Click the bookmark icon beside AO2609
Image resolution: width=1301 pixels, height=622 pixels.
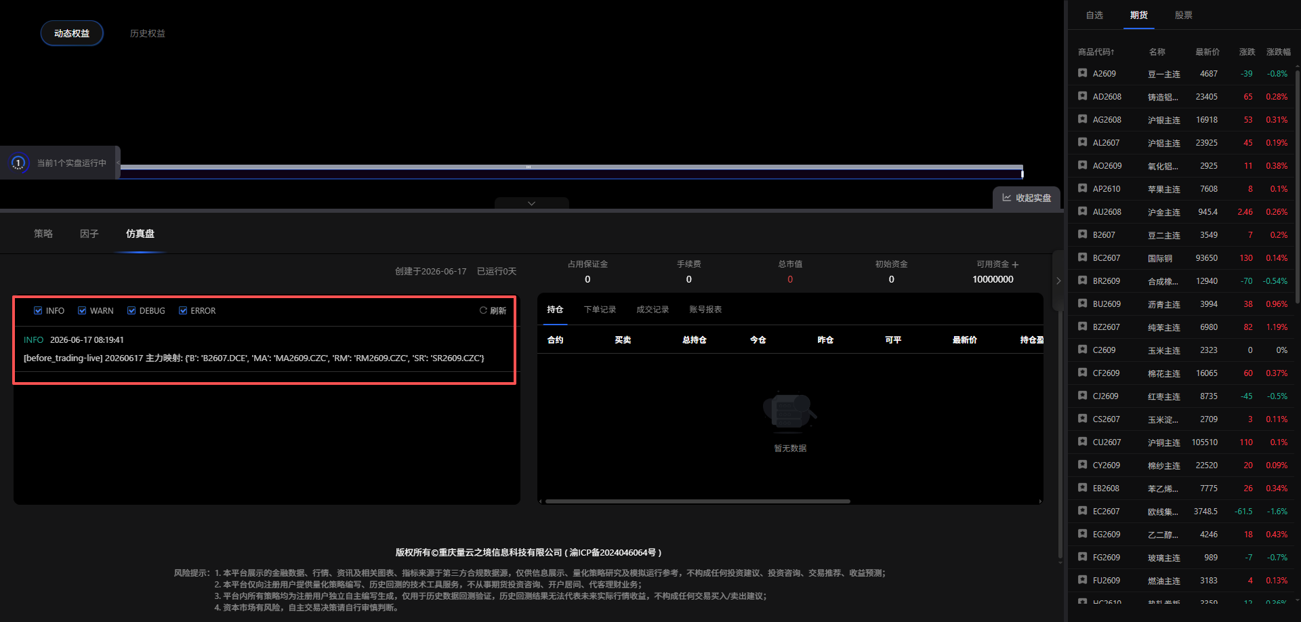(1082, 165)
